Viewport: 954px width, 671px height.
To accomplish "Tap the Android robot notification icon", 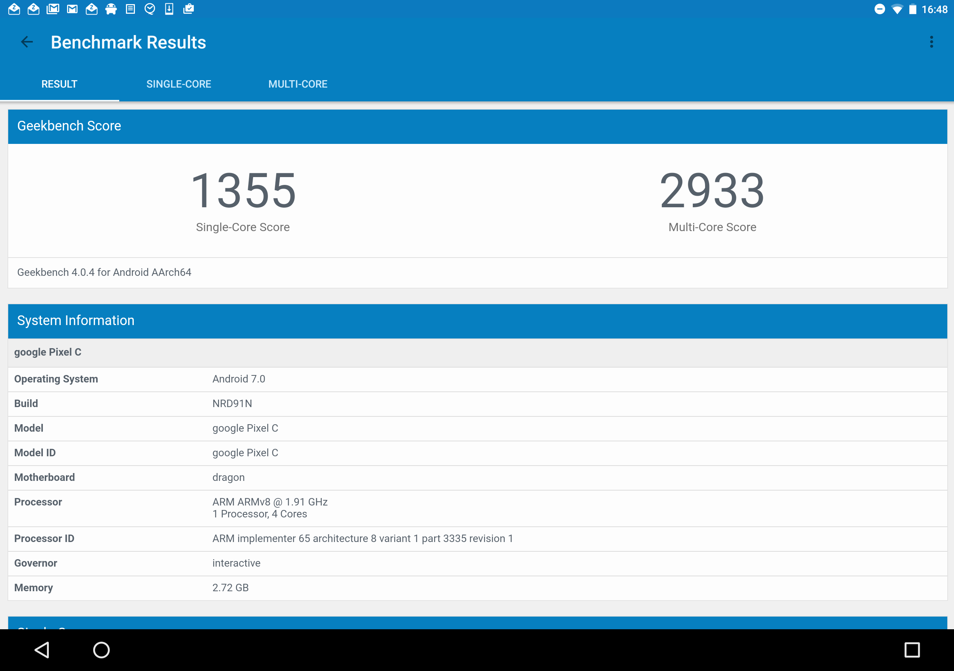I will pos(111,9).
